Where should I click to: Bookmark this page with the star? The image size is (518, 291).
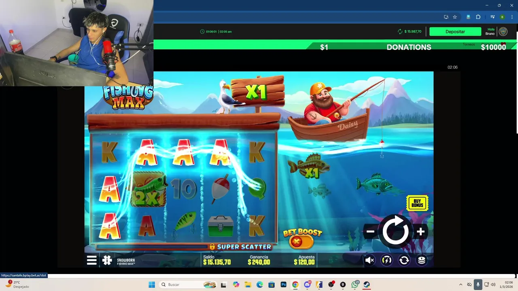tap(455, 17)
